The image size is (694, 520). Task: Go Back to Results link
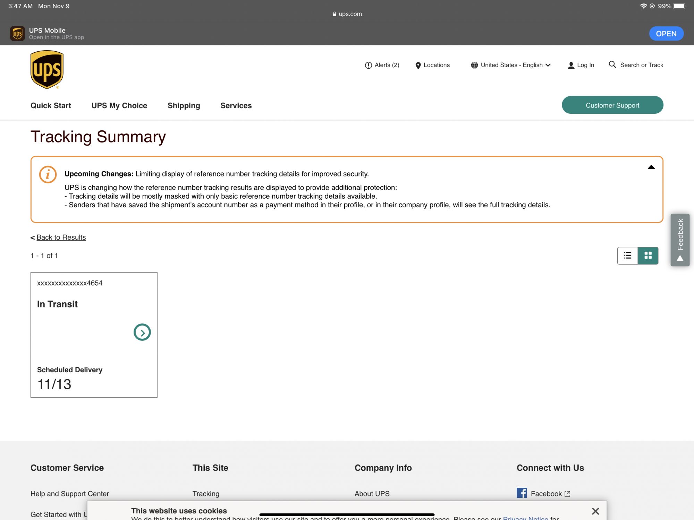tap(61, 237)
